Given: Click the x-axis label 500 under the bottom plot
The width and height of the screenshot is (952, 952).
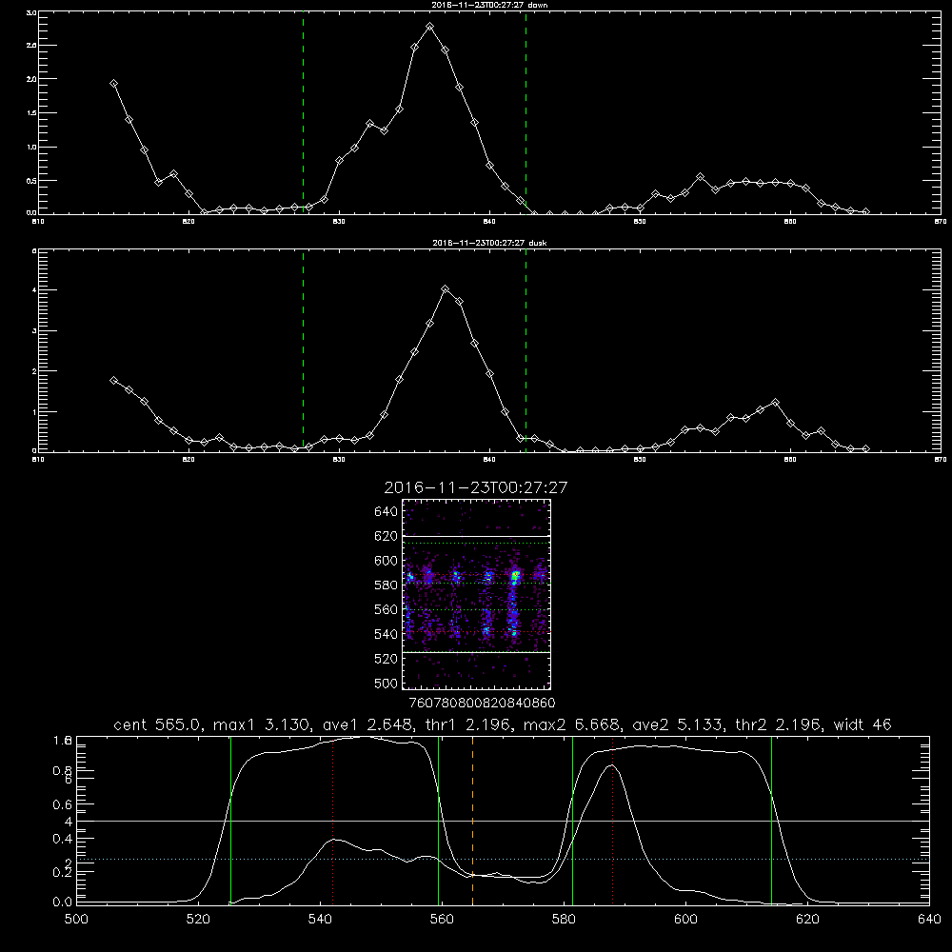Looking at the screenshot, I should point(76,920).
